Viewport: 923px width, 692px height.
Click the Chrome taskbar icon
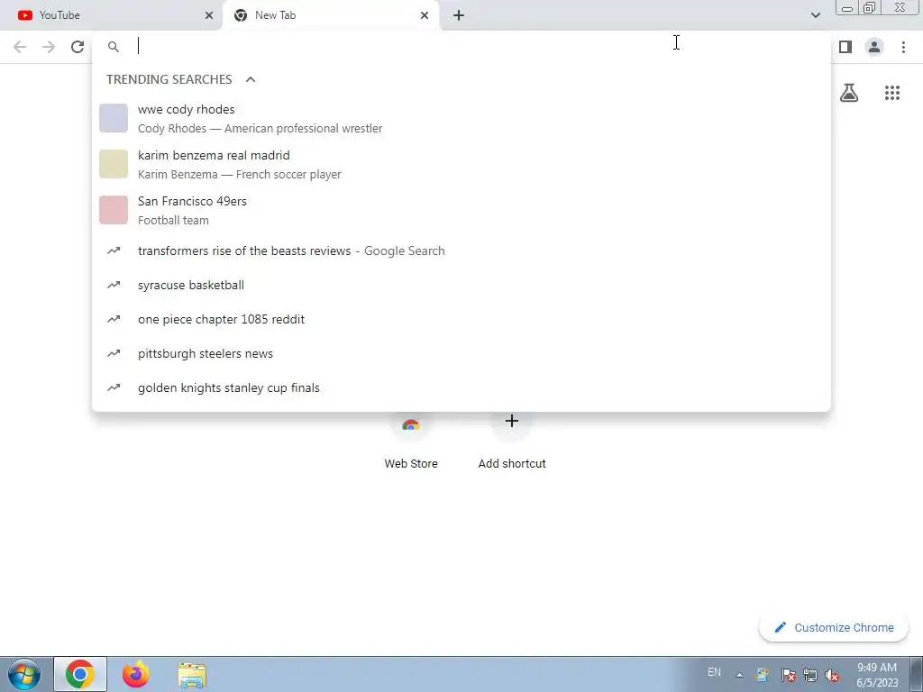coord(80,674)
